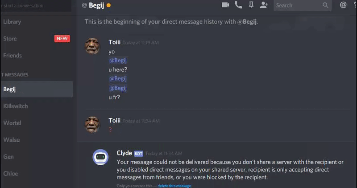Open pinned messages via pin icon
This screenshot has height=188, width=357.
[x=251, y=5]
